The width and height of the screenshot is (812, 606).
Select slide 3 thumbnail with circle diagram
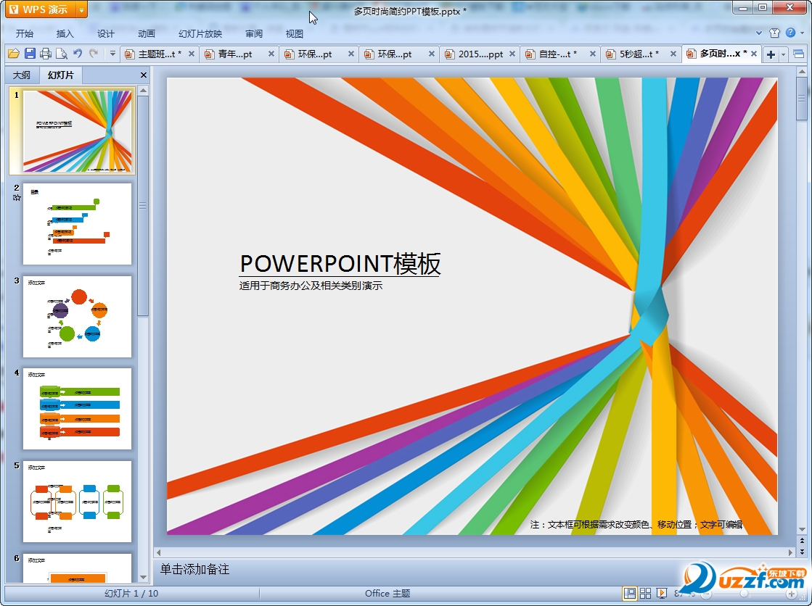pos(78,316)
